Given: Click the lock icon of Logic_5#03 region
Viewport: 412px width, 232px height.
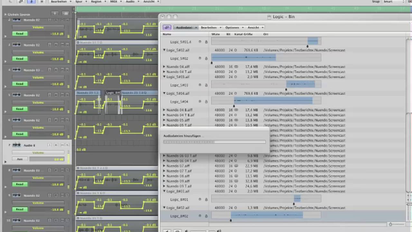Looking at the screenshot, I should (206, 85).
